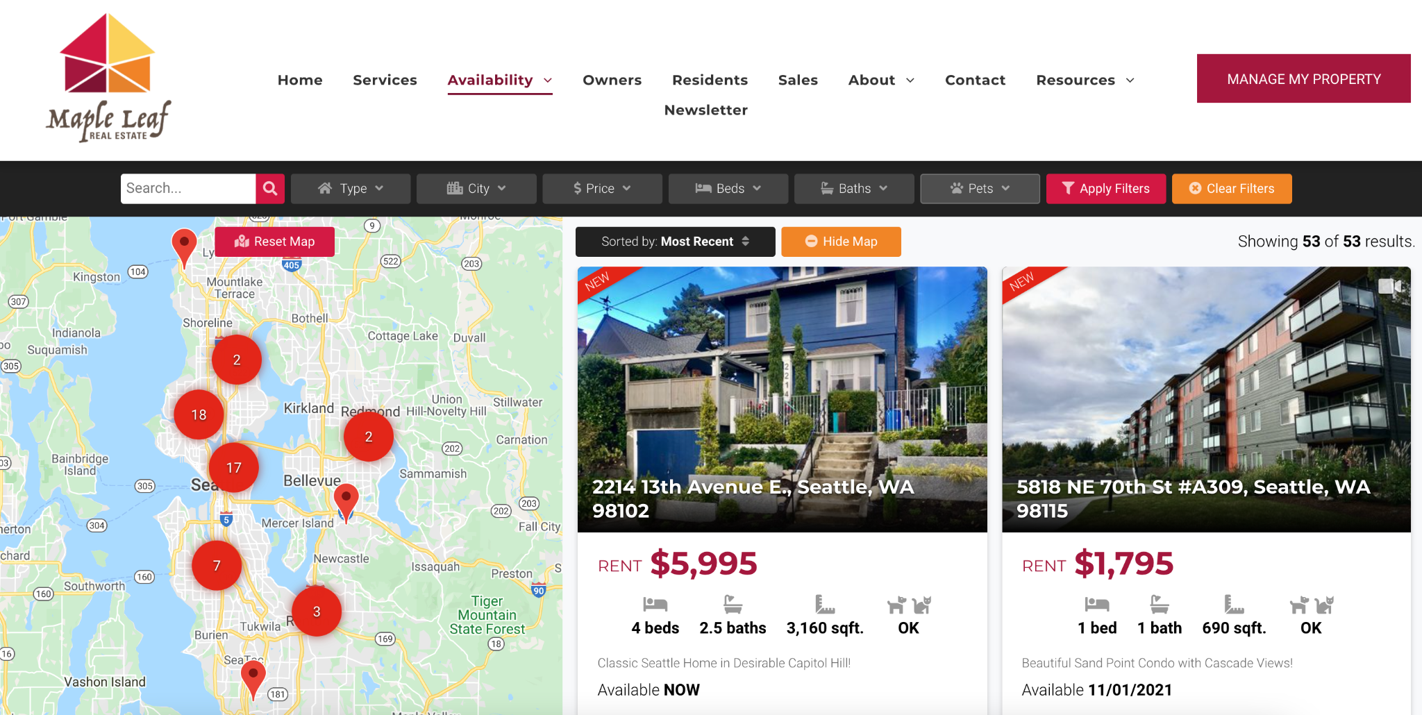
Task: Click the $1,795 rent price
Action: [1123, 563]
